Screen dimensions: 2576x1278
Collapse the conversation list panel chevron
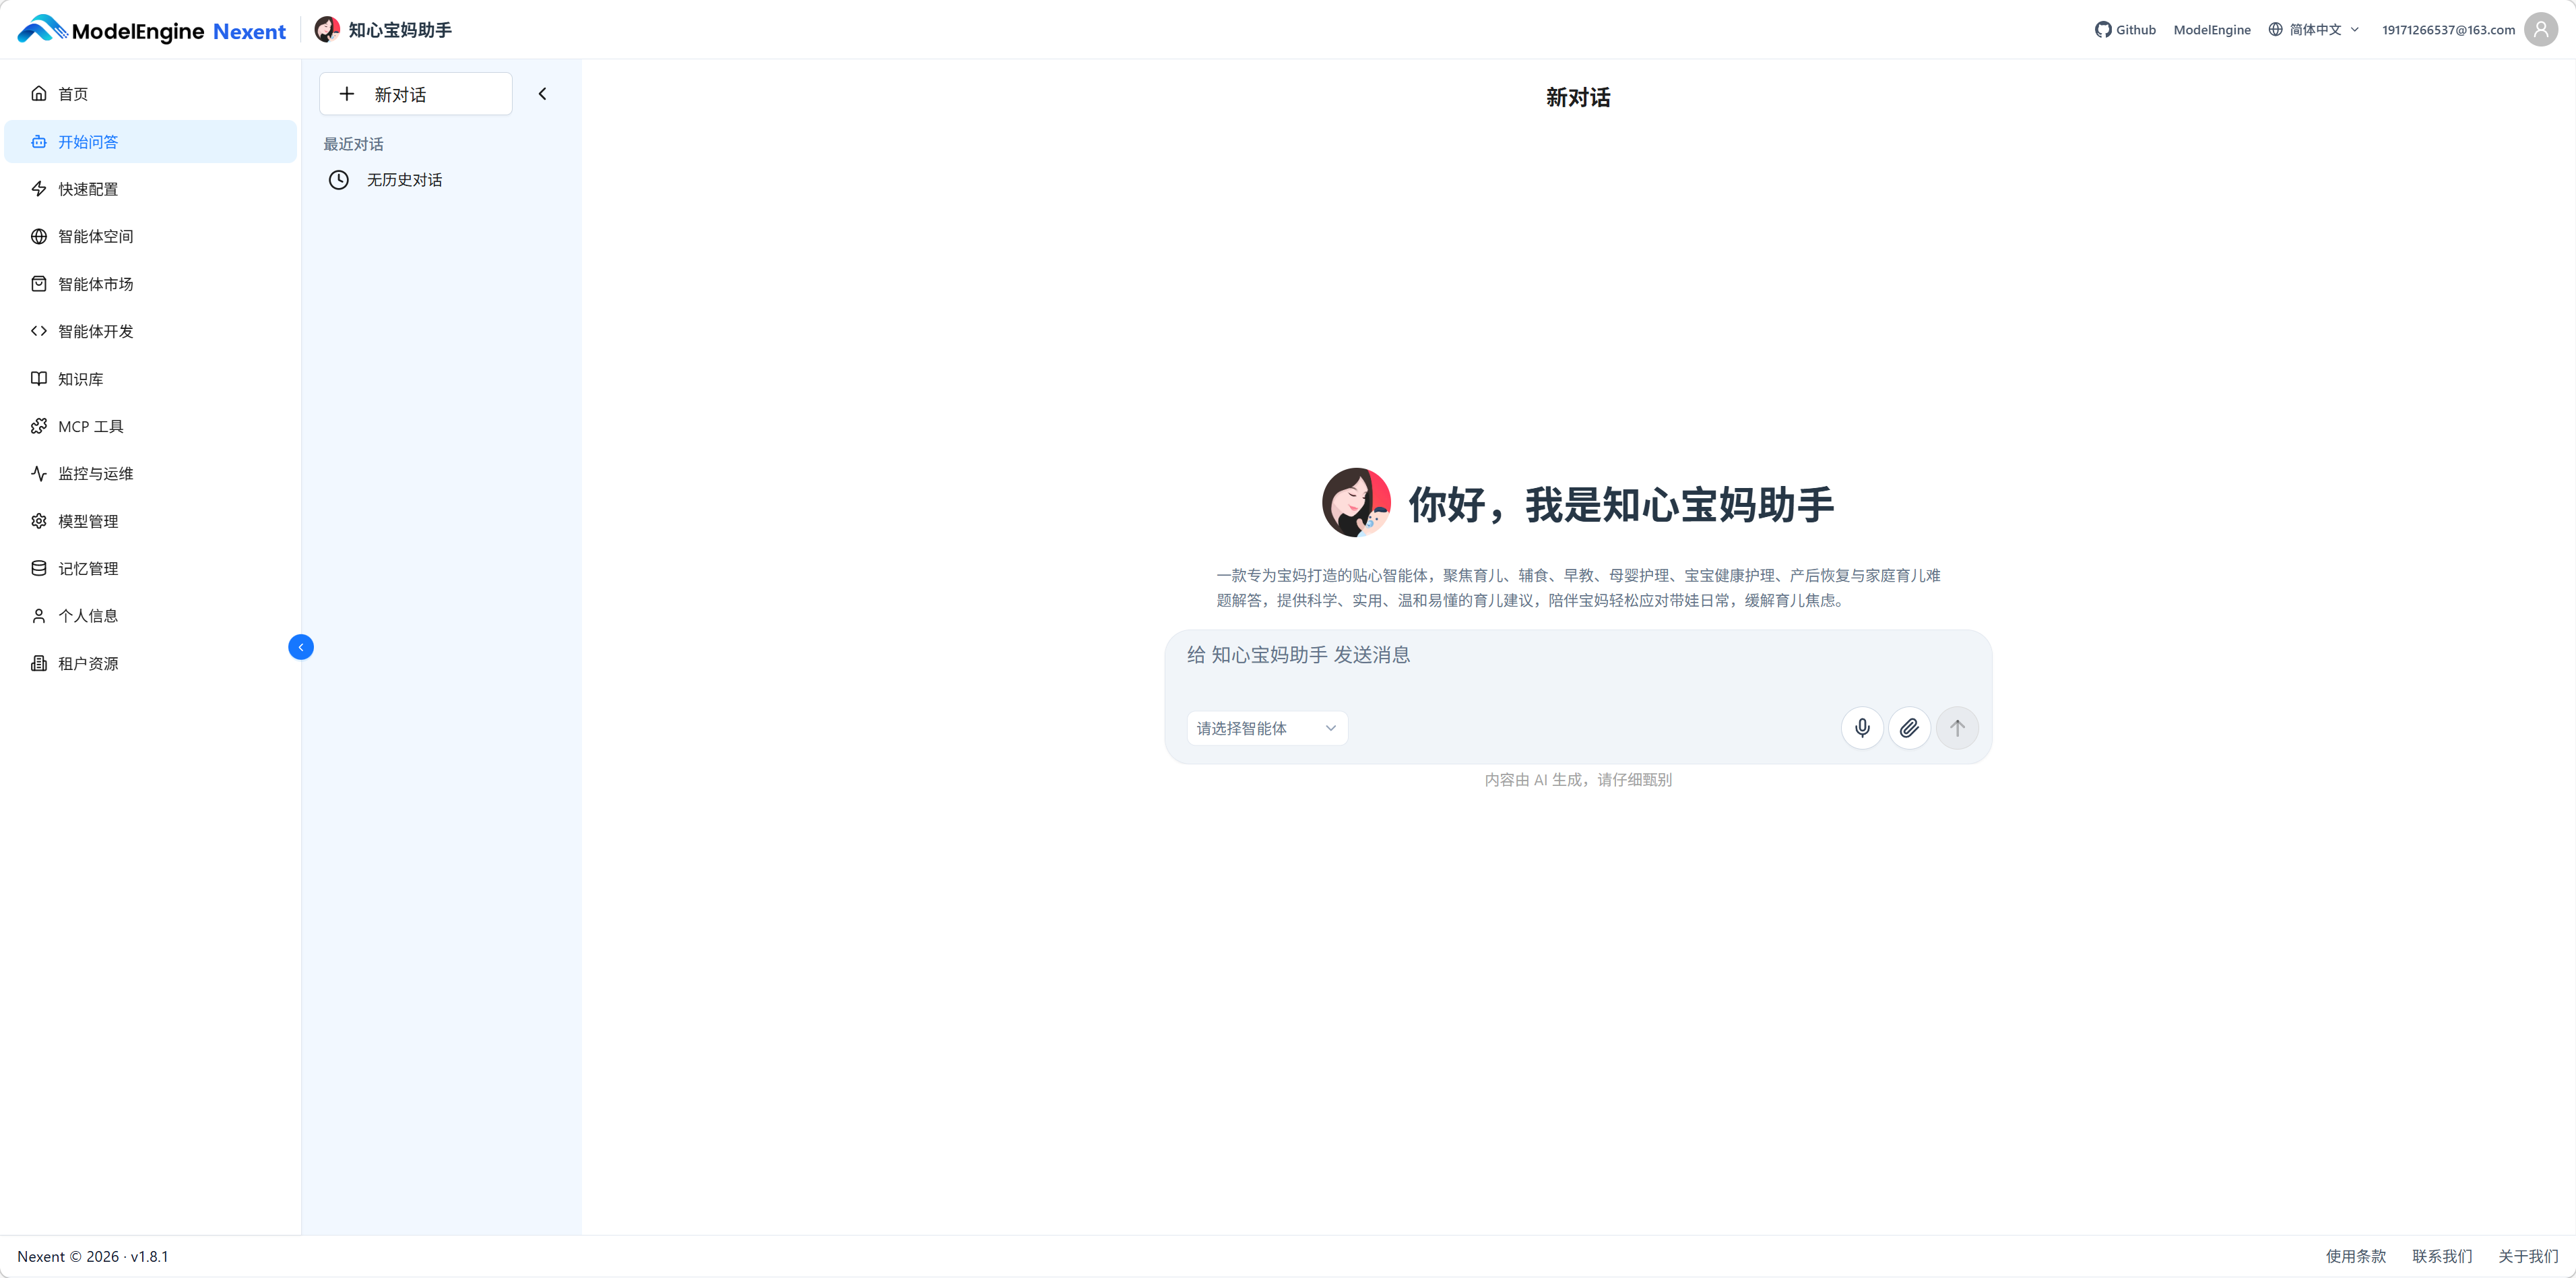[x=542, y=94]
